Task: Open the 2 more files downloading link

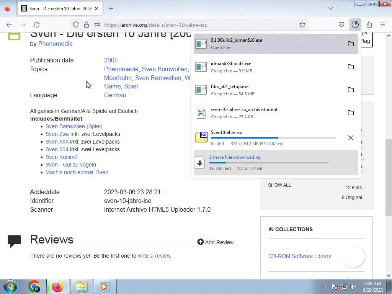Action: 235,157
